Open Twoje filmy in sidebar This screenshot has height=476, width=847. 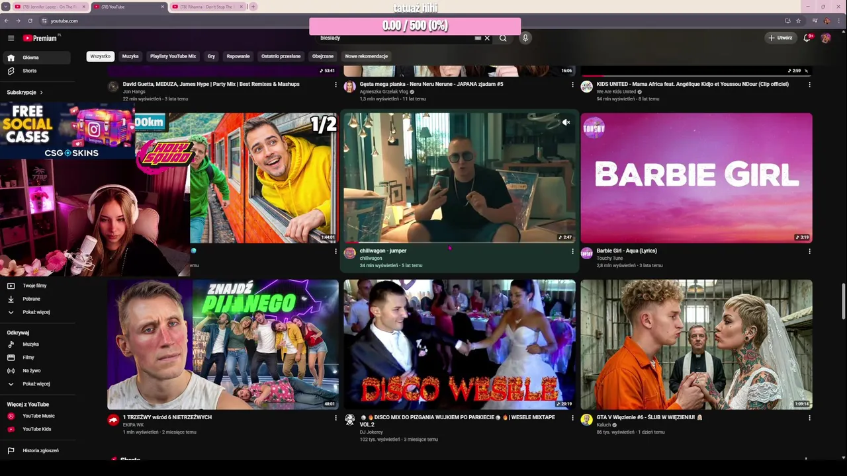coord(36,286)
